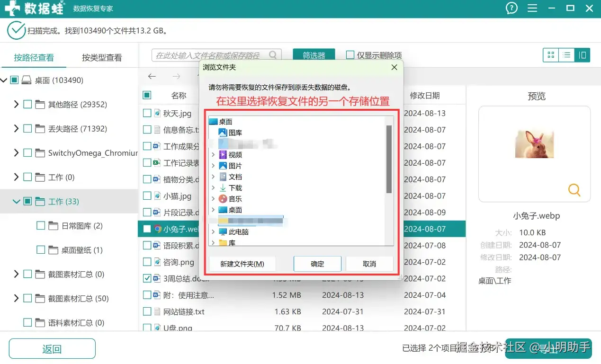Check the 其他路径 (29352) checkbox
The height and width of the screenshot is (364, 601).
point(27,104)
